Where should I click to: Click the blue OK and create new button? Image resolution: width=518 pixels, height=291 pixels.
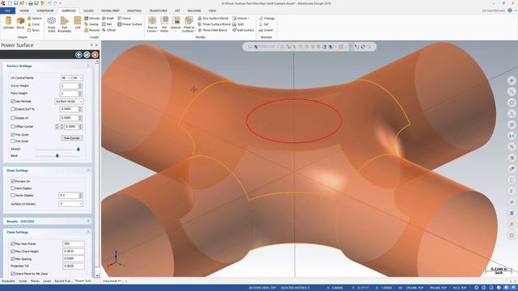point(79,55)
